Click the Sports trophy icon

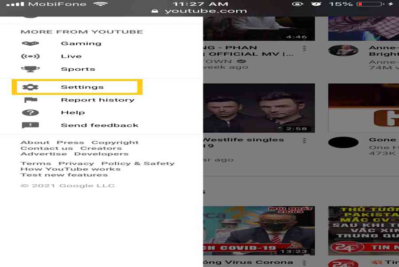(30, 69)
